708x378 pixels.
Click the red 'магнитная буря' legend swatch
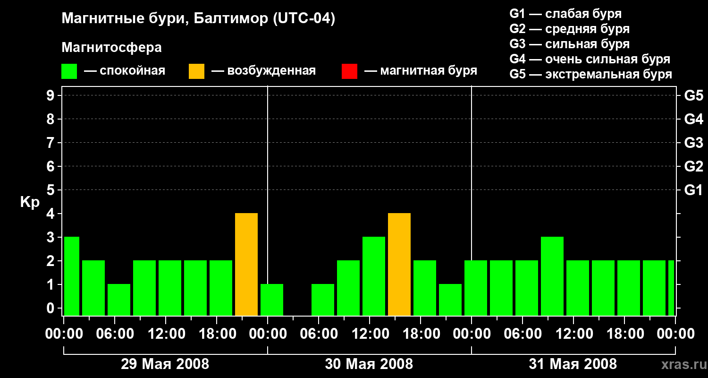[349, 71]
